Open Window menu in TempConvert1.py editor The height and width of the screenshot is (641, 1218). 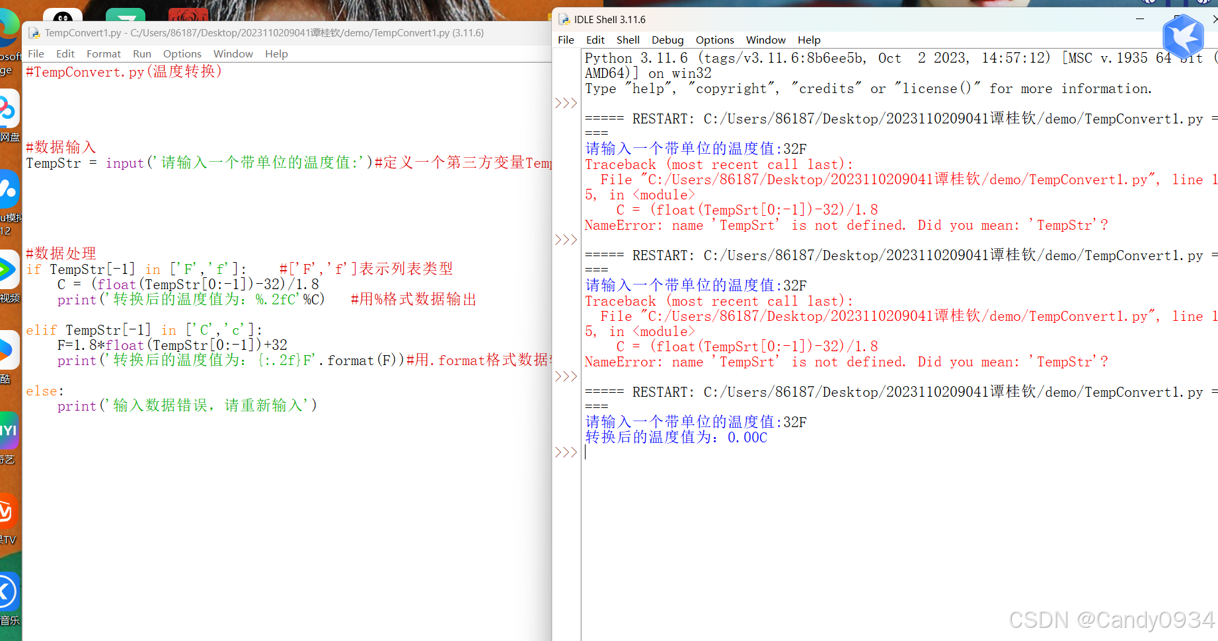(x=233, y=53)
